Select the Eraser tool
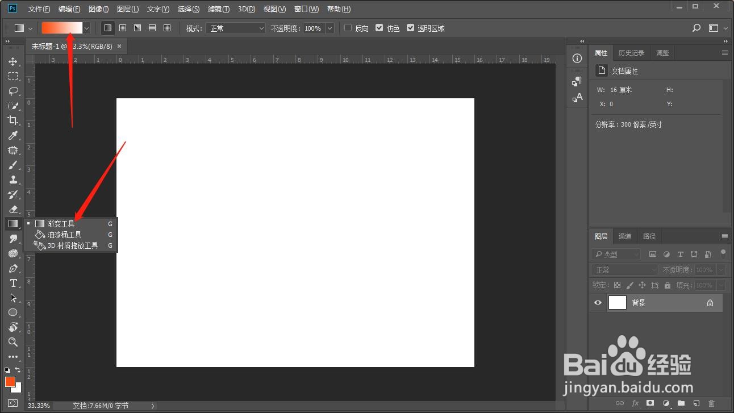The image size is (734, 413). (x=13, y=209)
